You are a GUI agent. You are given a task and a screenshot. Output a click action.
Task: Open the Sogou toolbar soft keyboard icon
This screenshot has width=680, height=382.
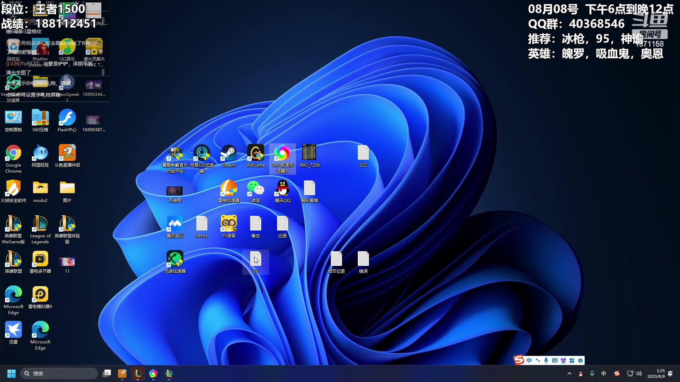(555, 360)
